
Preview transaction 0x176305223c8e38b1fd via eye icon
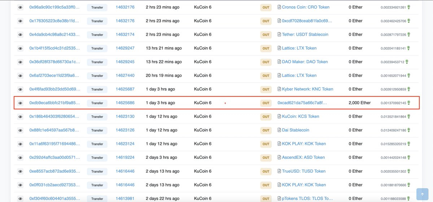click(21, 21)
